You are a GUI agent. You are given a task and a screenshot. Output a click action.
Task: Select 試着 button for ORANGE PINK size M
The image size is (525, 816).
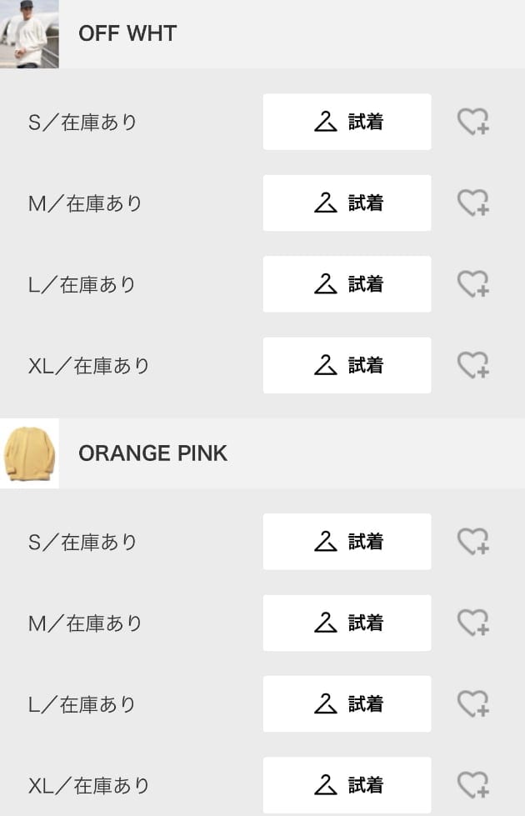tap(347, 623)
